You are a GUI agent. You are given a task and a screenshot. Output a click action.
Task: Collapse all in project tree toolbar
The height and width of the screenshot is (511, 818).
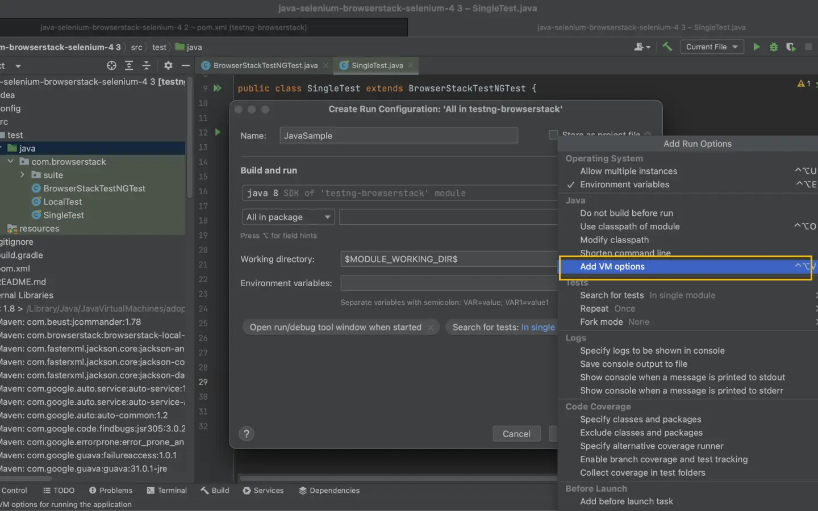coord(146,66)
